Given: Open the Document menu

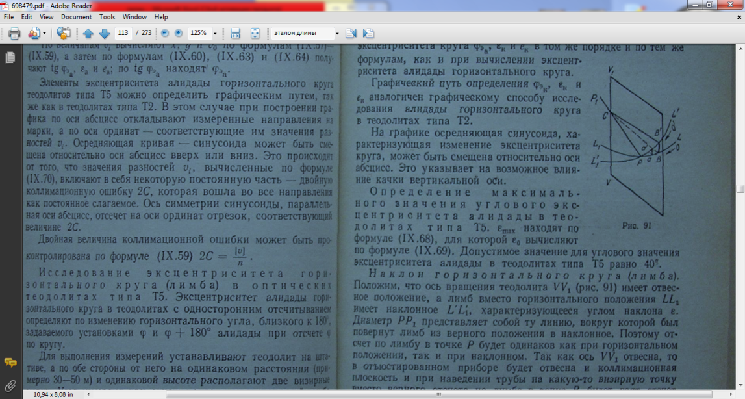Looking at the screenshot, I should (76, 17).
